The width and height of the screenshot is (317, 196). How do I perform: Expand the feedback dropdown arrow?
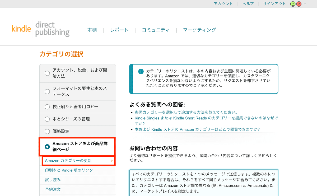[x=305, y=4]
